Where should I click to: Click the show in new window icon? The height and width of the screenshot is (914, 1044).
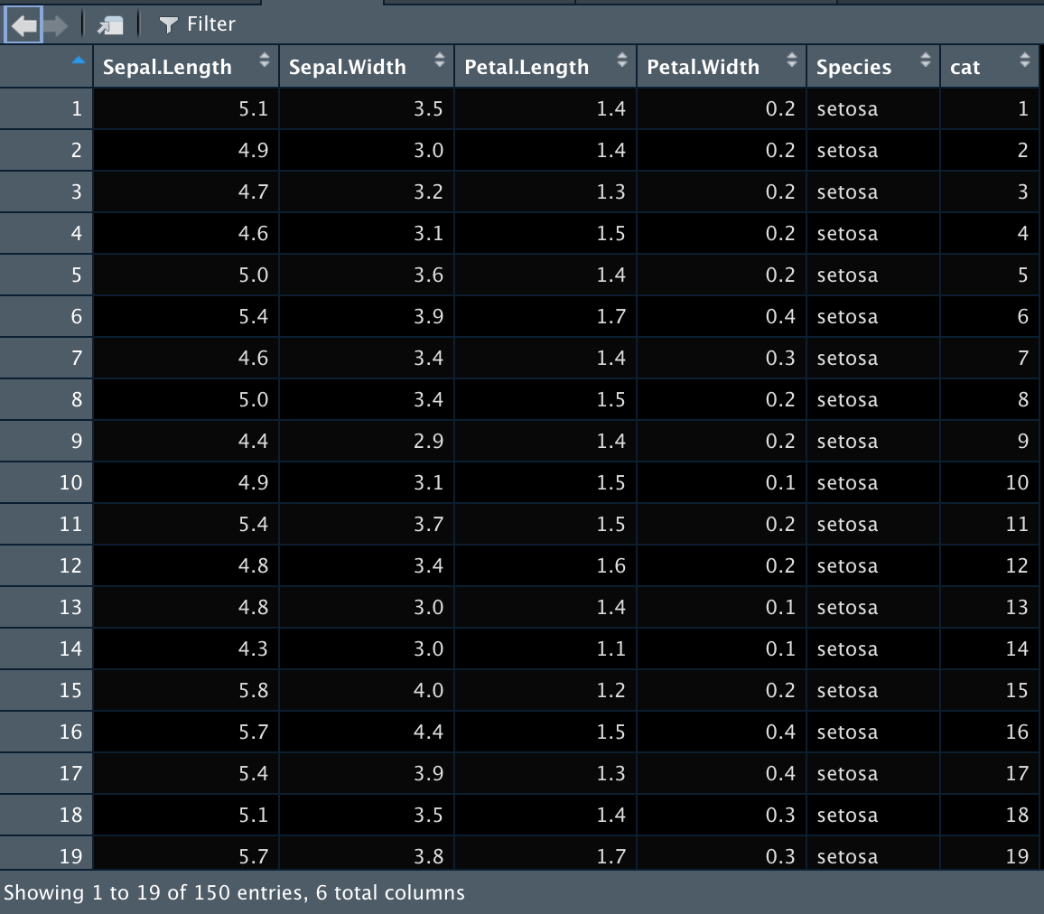[110, 25]
